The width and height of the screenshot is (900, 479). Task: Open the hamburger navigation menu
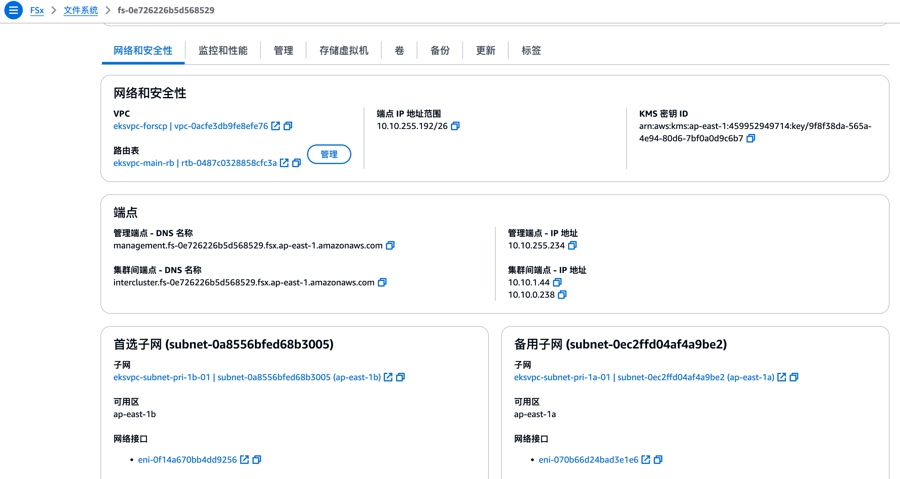click(x=13, y=10)
